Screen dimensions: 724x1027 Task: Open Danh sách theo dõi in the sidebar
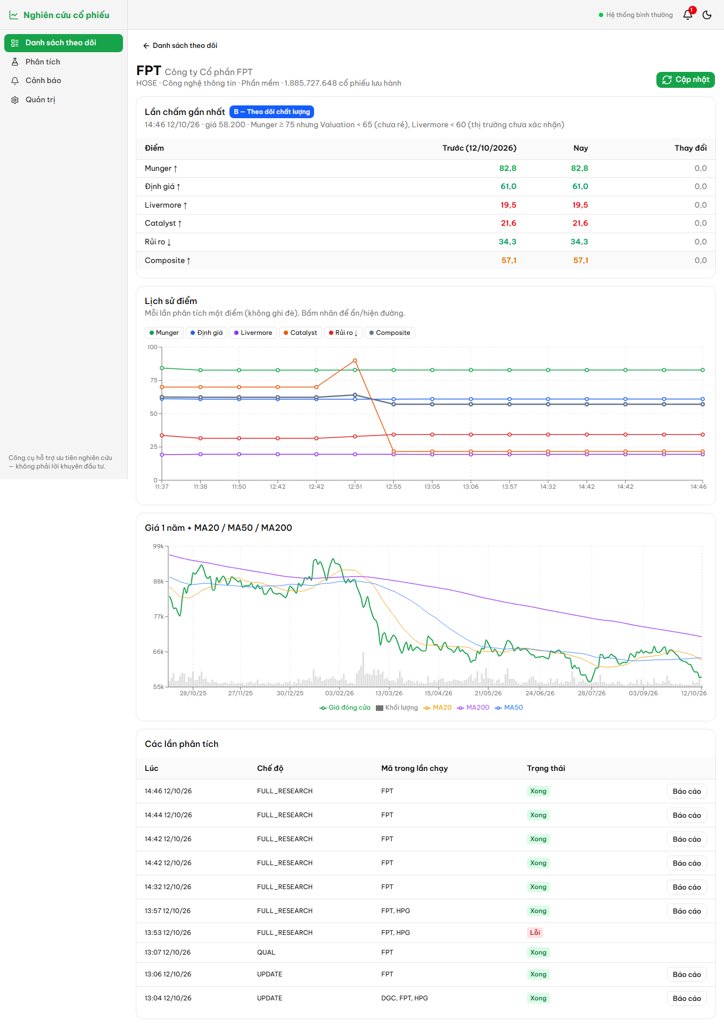click(63, 43)
